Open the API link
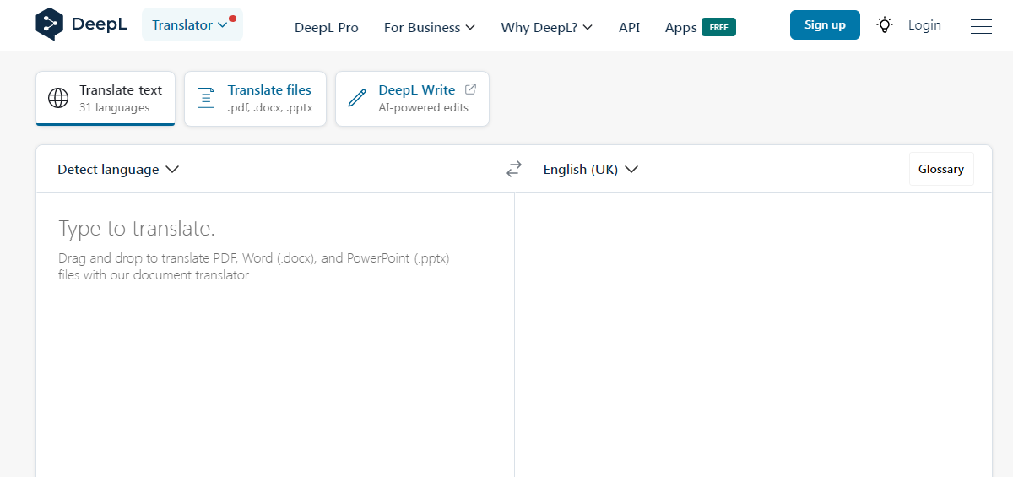Screen dimensions: 1013x477 [629, 28]
